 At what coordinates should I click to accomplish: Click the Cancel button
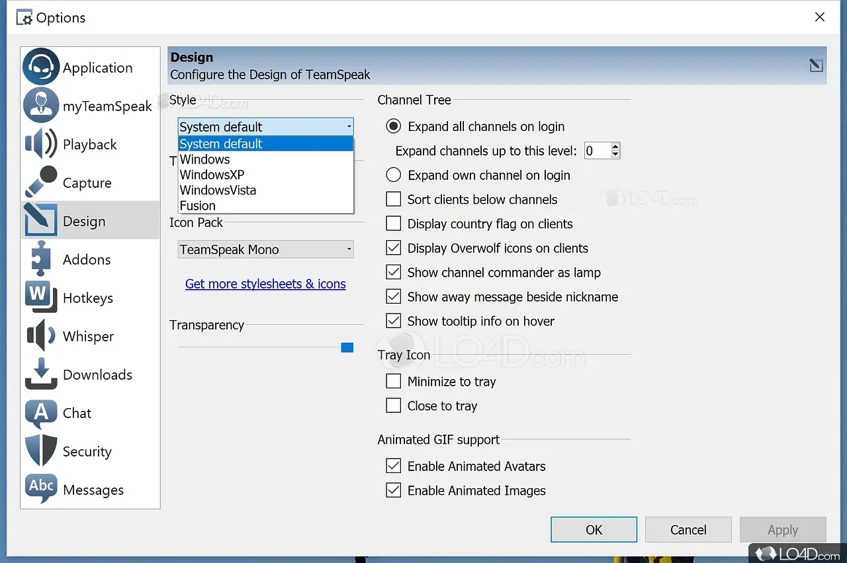[688, 529]
